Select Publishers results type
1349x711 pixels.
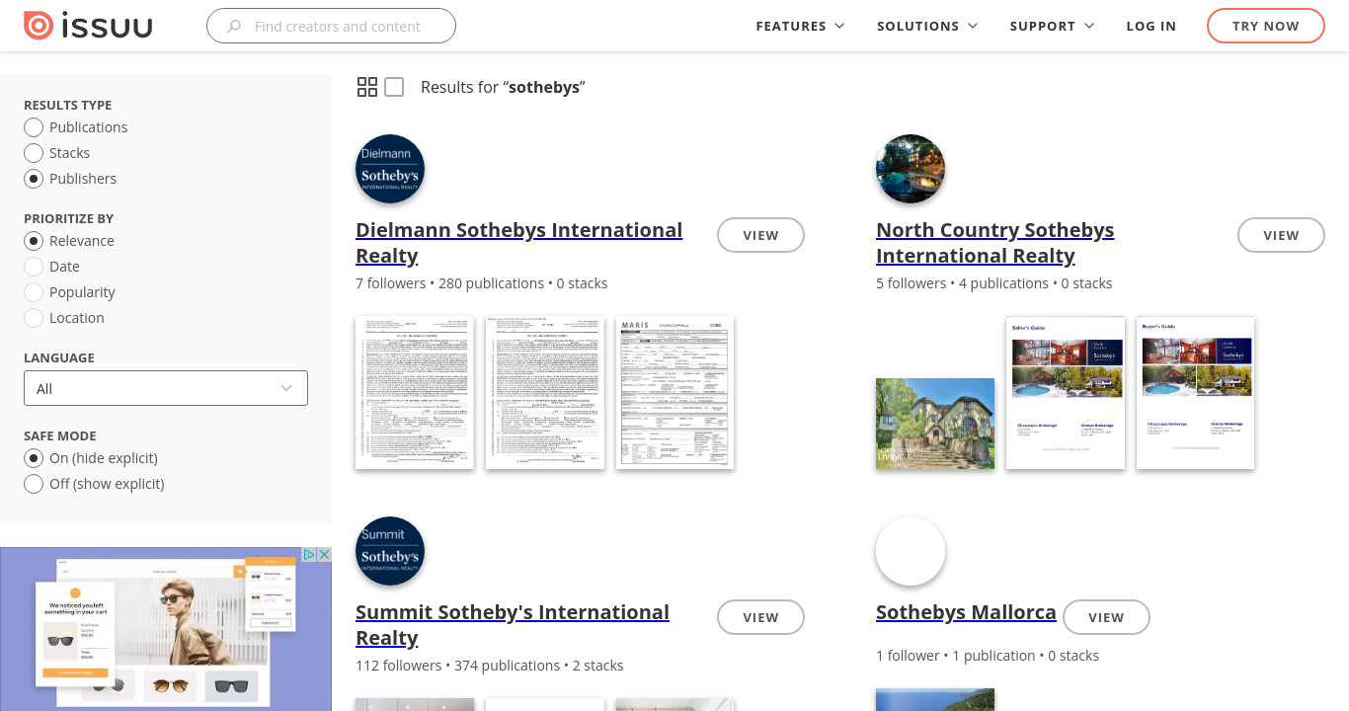[34, 179]
